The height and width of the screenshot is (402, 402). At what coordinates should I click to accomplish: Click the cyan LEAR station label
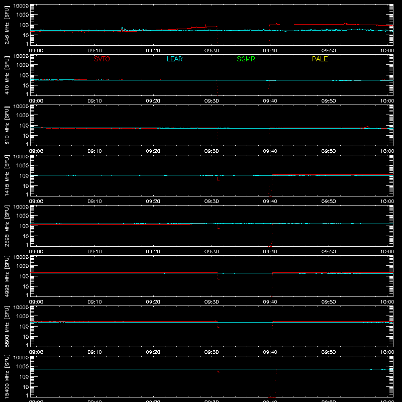(x=174, y=59)
